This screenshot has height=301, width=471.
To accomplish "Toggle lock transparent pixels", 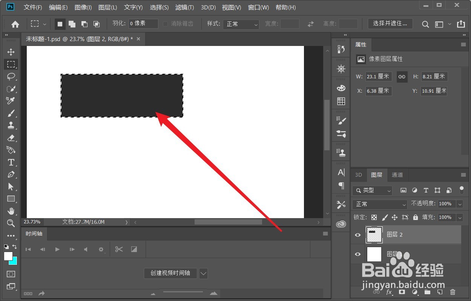I will 374,217.
